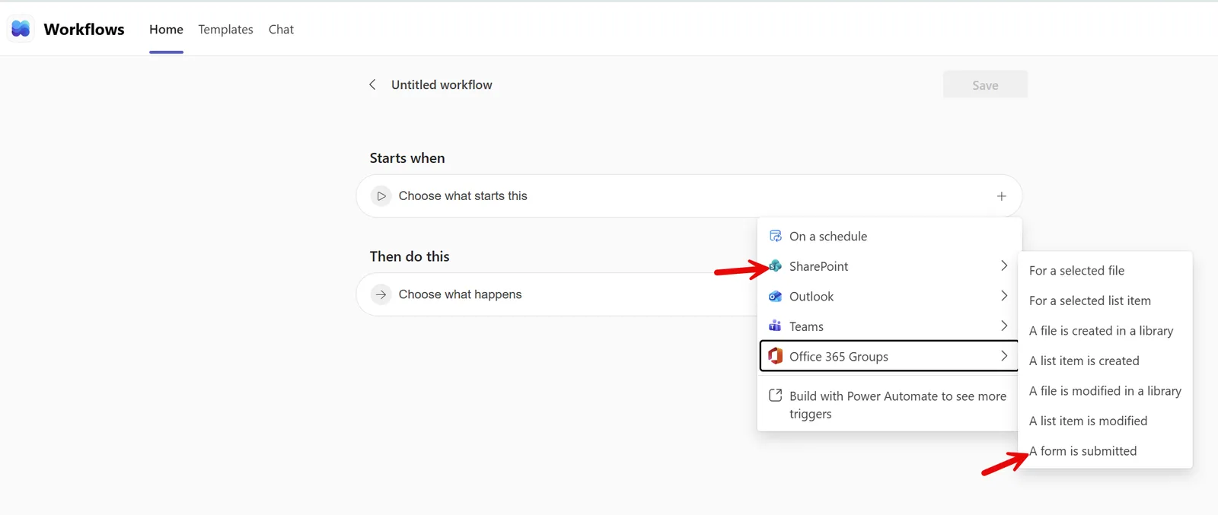Viewport: 1218px width, 515px height.
Task: Open Build with Power Automate link
Action: tap(888, 405)
